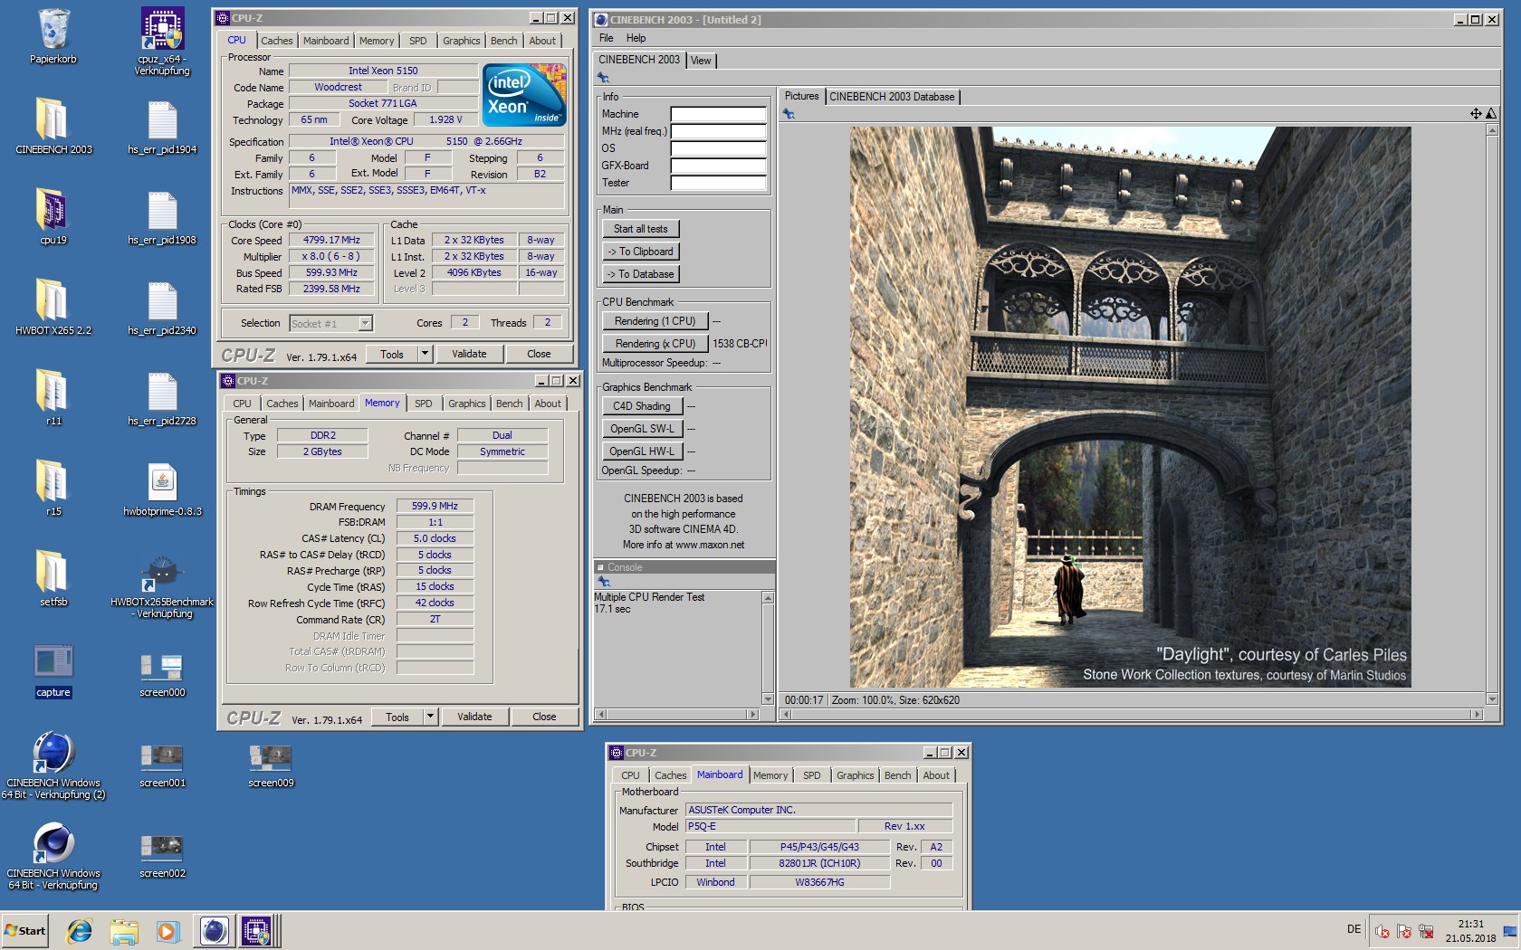Image resolution: width=1521 pixels, height=950 pixels.
Task: Click the move arrows icon above the picture
Action: (1476, 113)
